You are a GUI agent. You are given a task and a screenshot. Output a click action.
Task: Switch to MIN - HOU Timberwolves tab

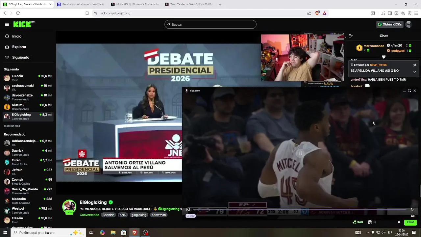point(135,4)
